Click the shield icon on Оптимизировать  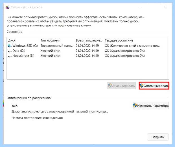tap(141, 86)
